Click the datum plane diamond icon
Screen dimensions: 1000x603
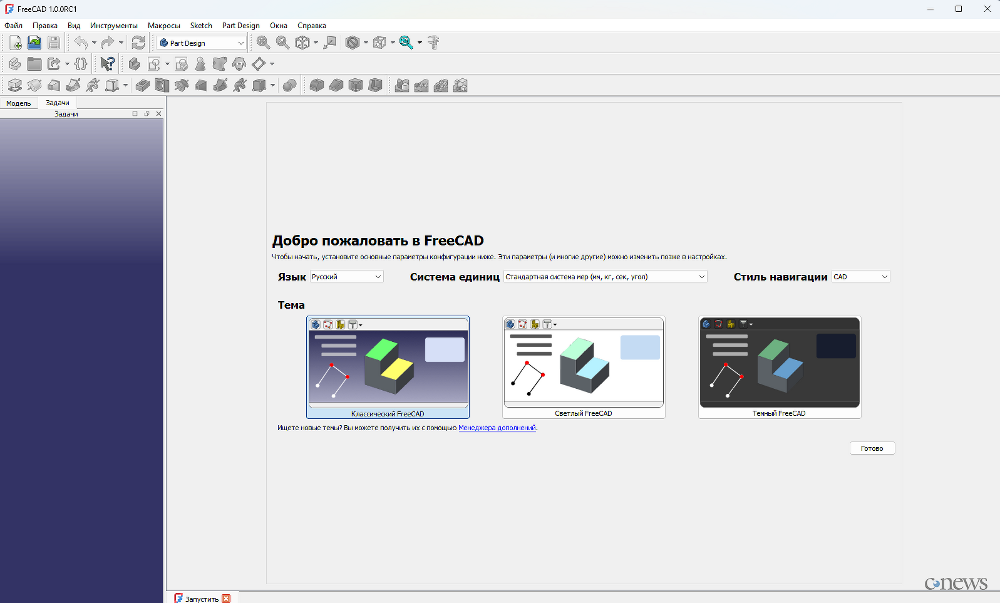(259, 64)
